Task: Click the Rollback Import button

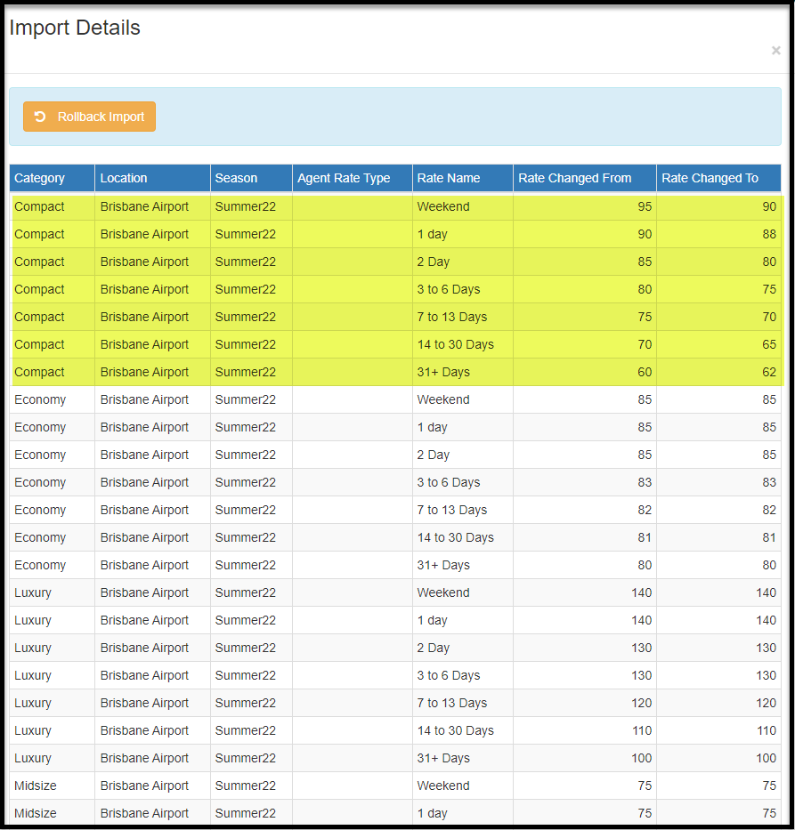Action: [89, 117]
